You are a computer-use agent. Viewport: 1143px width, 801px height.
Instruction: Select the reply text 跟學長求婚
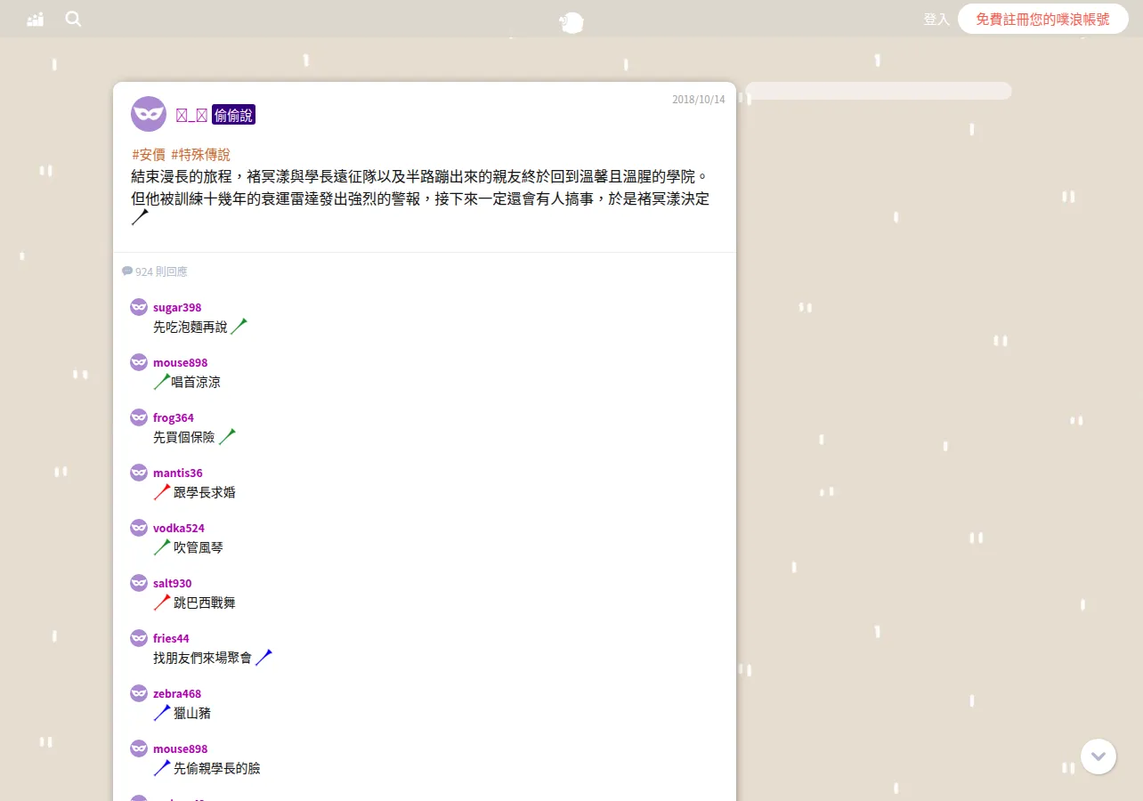point(205,493)
